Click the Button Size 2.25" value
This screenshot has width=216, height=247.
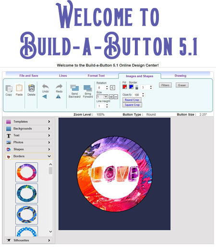pyautogui.click(x=203, y=115)
